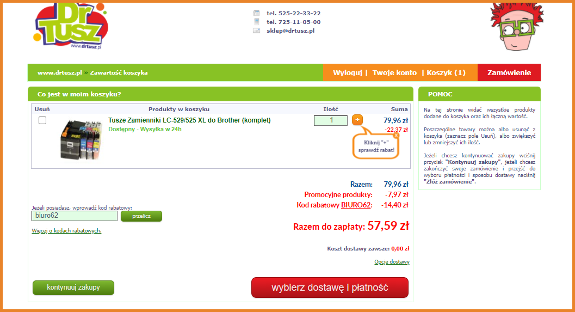Click the 'Dostępny - Wysyłka w 24h' status text

[145, 129]
